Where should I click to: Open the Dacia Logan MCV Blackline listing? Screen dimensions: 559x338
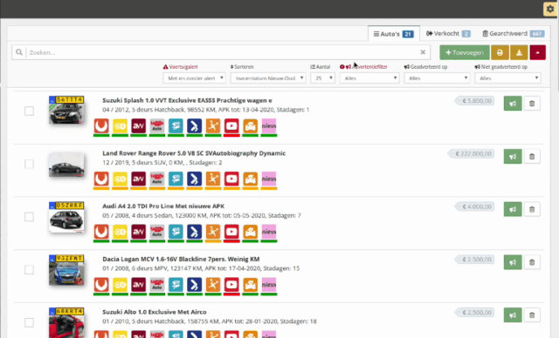[181, 259]
